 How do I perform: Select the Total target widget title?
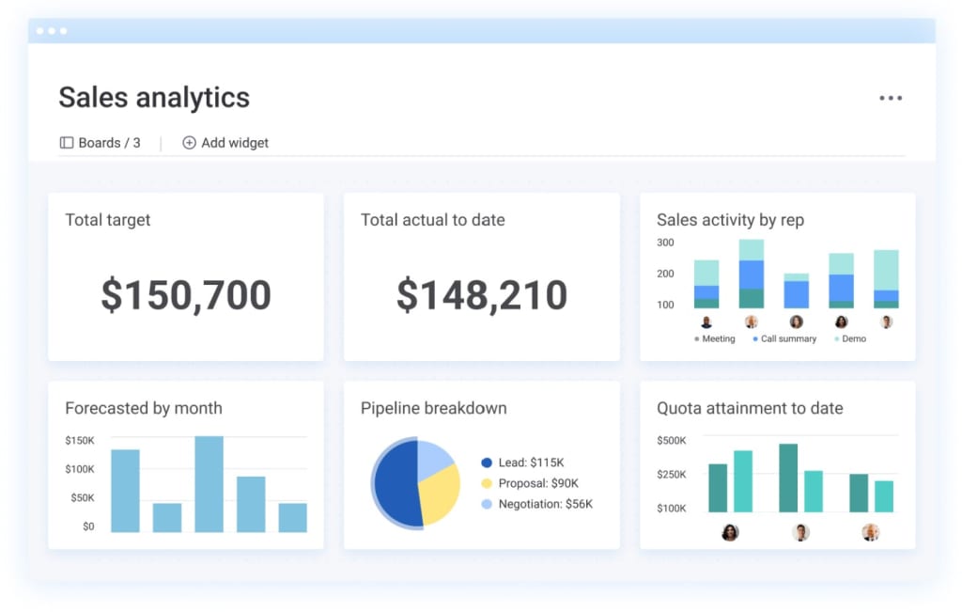(x=108, y=220)
